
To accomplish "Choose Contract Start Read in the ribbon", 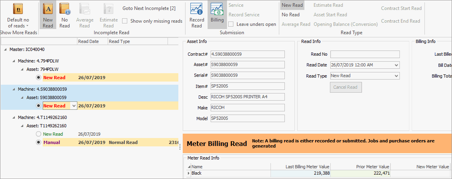I will [401, 8].
